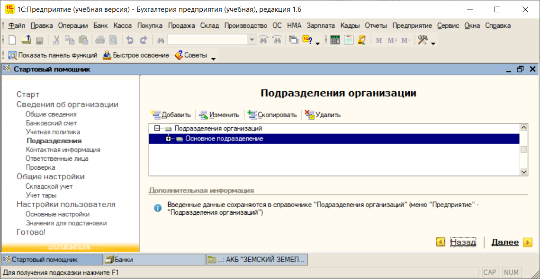Go to Общие сведения step in sidebar
This screenshot has width=540, height=279.
click(x=51, y=114)
